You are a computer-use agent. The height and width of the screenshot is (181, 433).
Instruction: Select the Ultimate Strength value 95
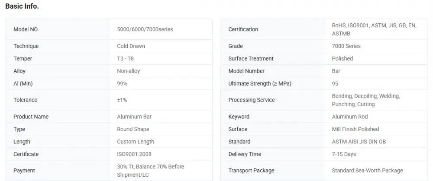tap(335, 83)
